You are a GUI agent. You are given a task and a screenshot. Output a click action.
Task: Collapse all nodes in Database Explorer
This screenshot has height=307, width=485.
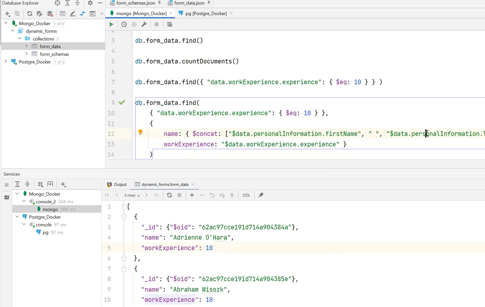77,3
